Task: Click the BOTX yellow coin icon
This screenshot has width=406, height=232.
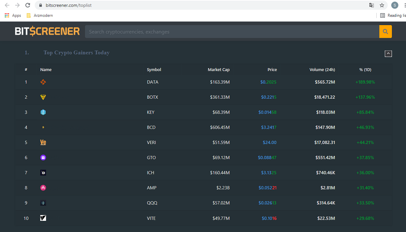Action: 43,97
